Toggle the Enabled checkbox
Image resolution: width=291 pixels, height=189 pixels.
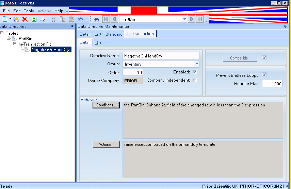click(195, 72)
